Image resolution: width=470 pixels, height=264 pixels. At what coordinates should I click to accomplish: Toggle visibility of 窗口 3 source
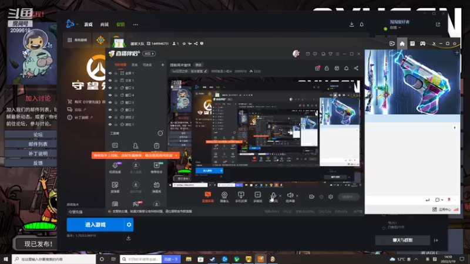pos(110,102)
